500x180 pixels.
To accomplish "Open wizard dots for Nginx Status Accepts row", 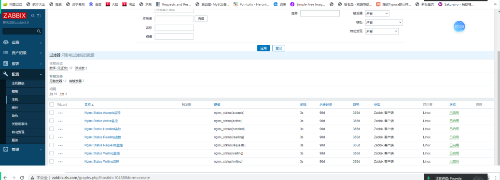I will click(x=60, y=113).
